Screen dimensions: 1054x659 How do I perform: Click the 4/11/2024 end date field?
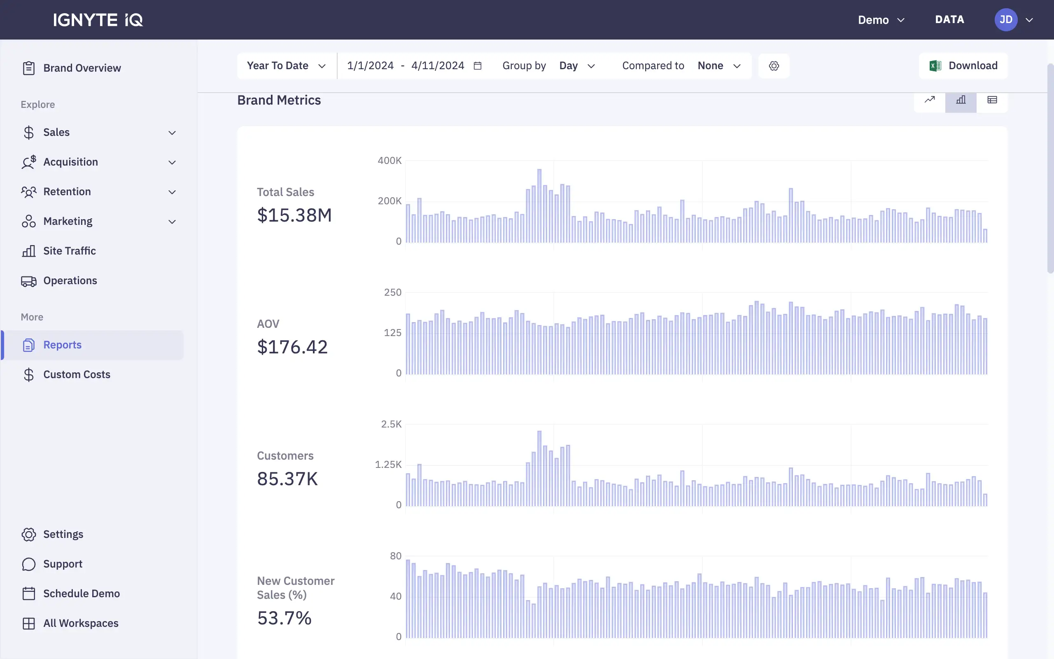pos(438,66)
